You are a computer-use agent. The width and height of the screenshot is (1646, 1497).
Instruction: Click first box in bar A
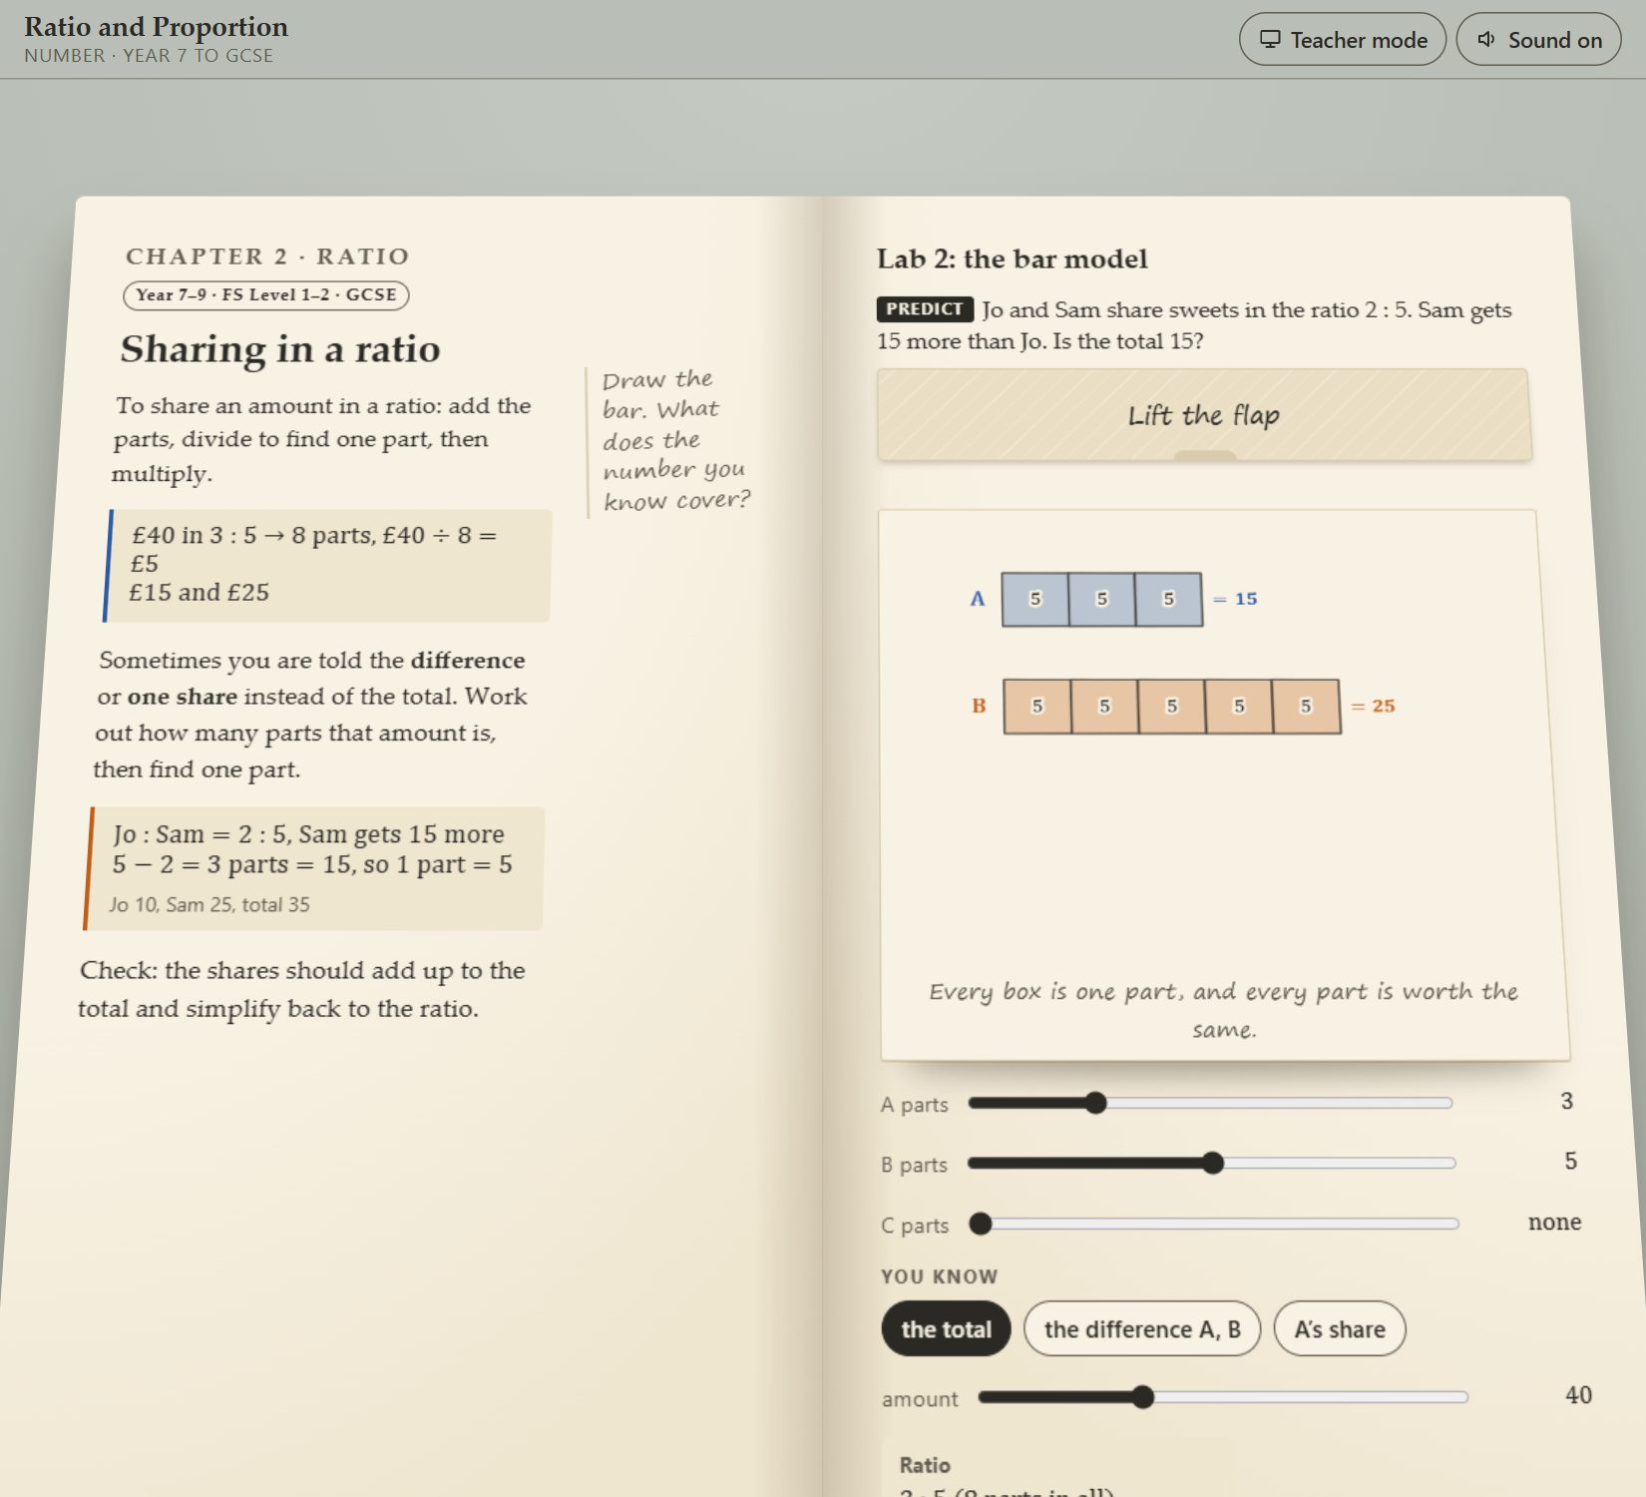click(x=1034, y=599)
